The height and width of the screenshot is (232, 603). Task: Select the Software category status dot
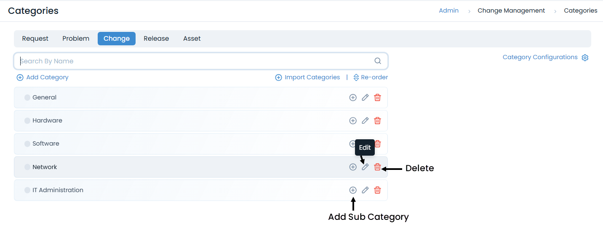click(27, 144)
